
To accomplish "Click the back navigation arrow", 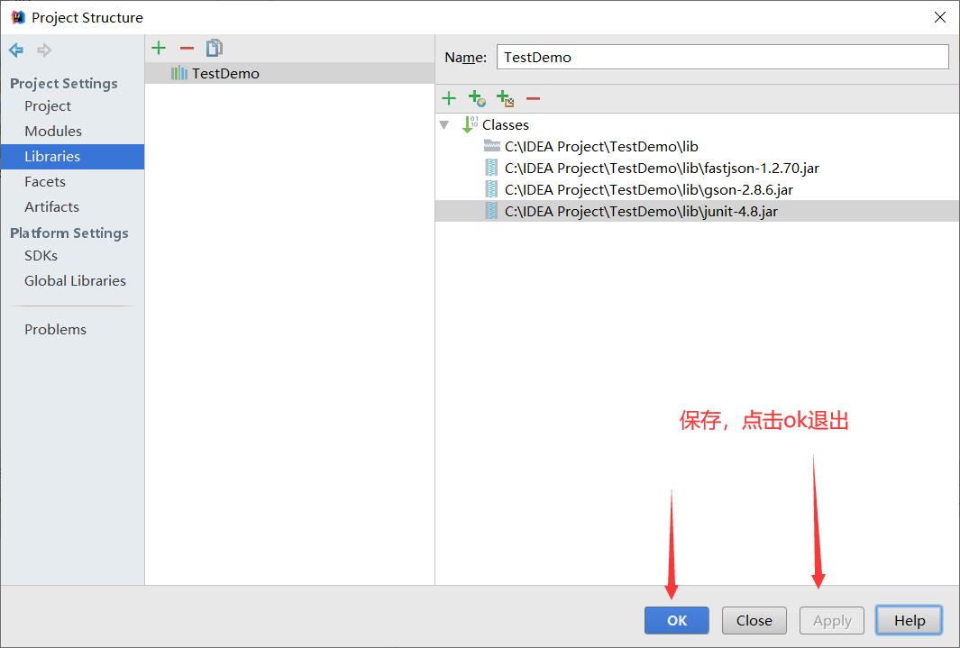I will (16, 50).
